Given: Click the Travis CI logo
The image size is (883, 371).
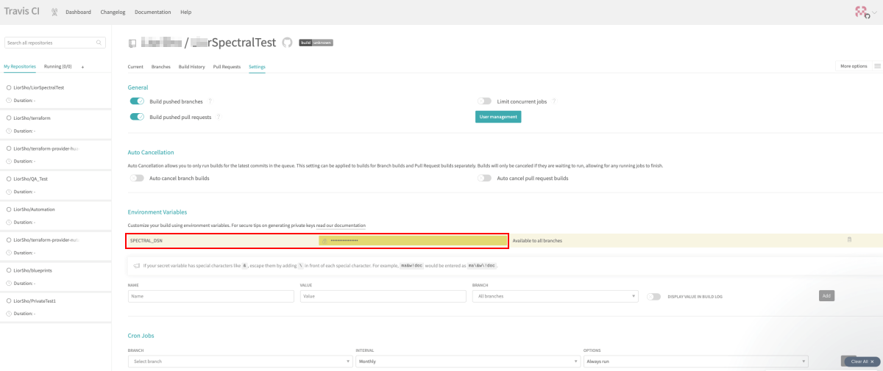Looking at the screenshot, I should click(21, 11).
